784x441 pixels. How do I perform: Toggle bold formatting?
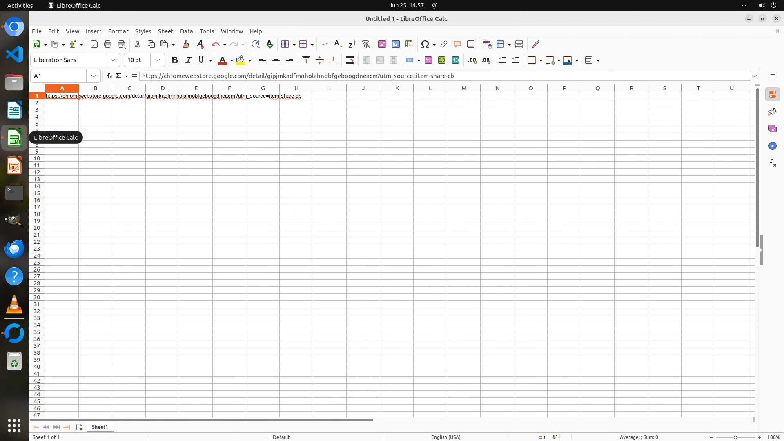[175, 60]
